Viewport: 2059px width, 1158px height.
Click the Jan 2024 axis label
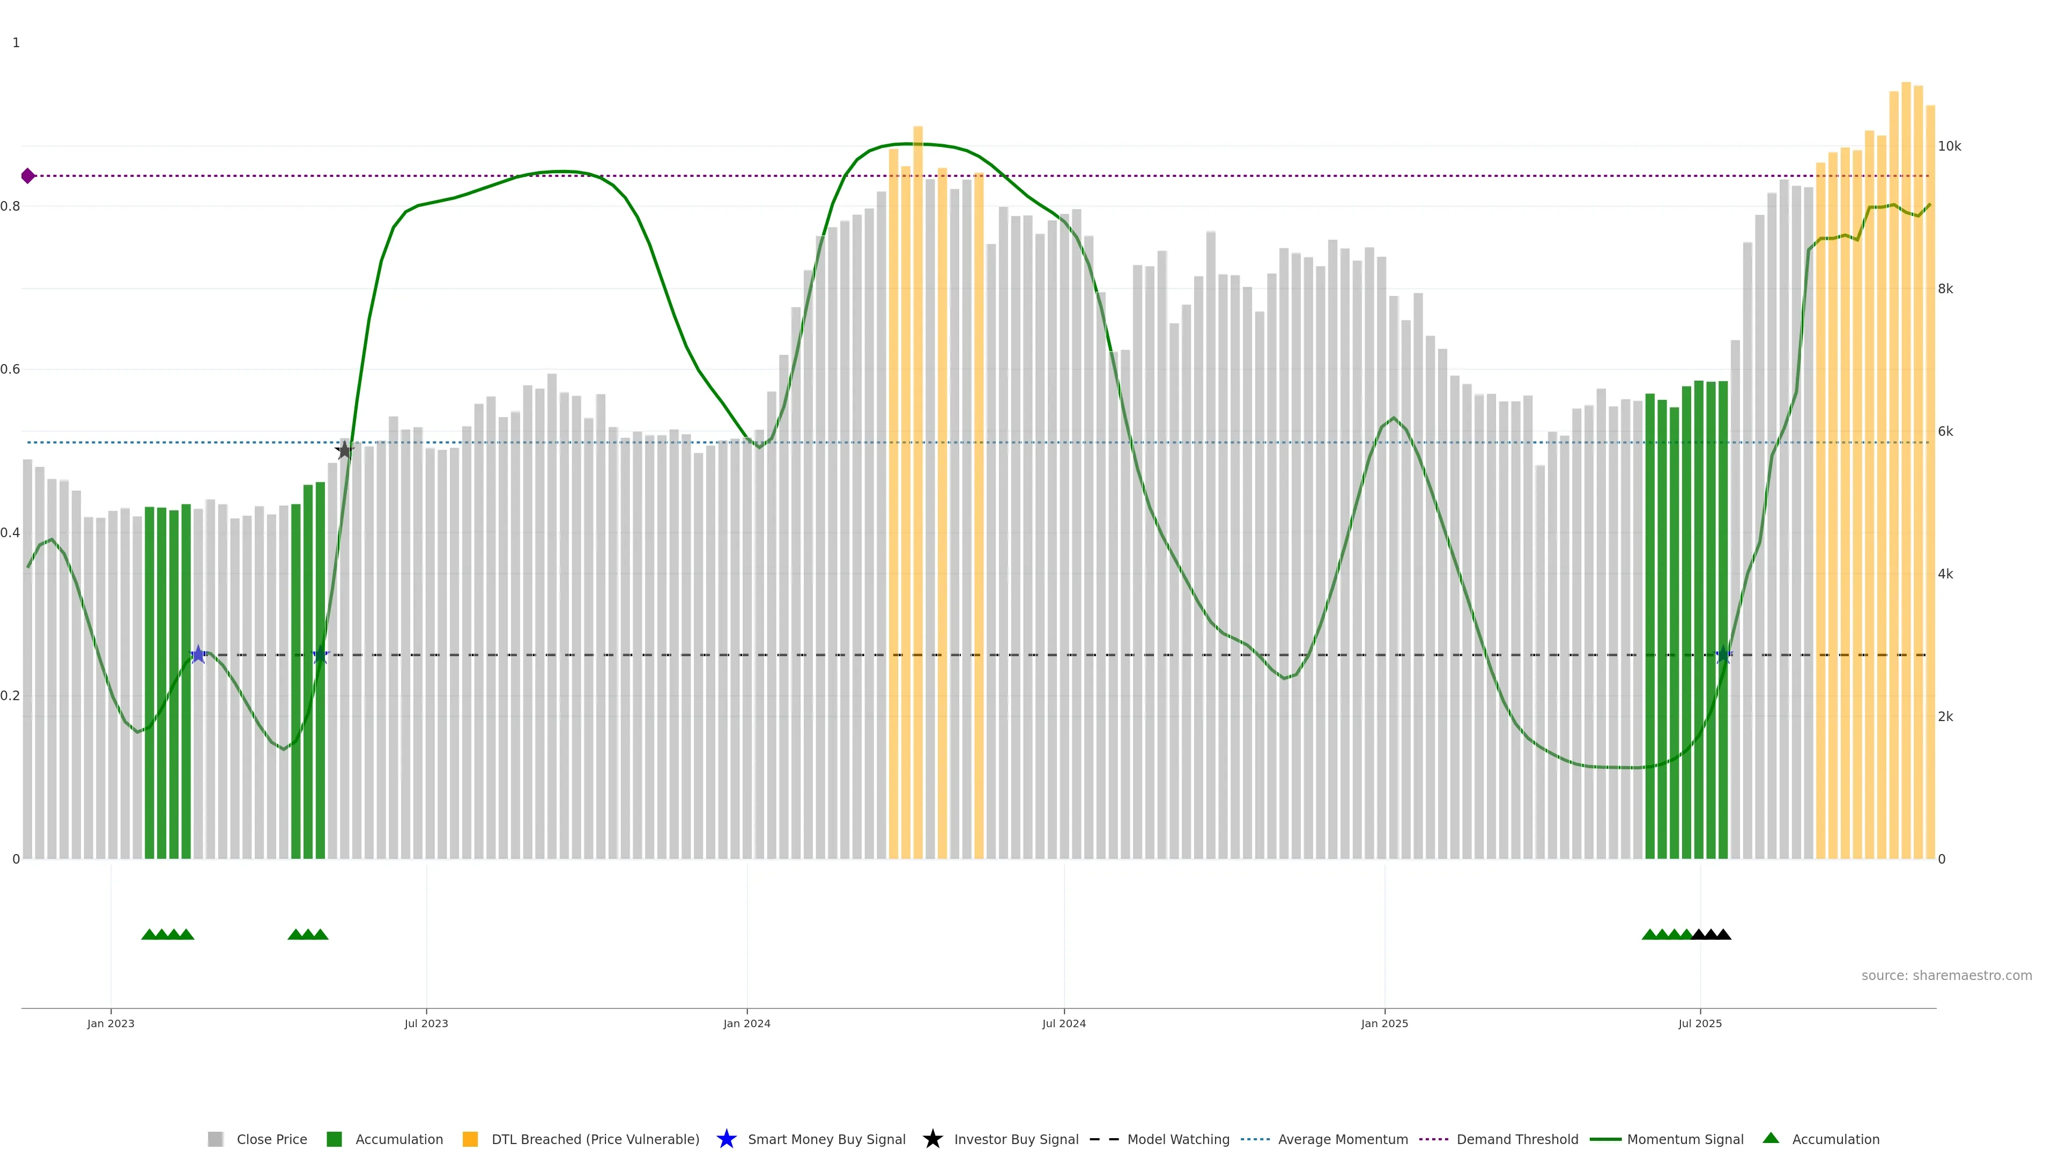tap(746, 1023)
